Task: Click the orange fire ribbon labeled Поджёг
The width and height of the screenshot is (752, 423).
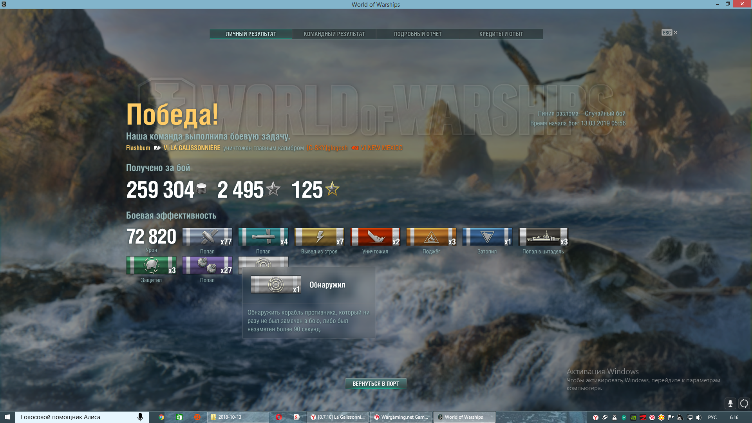Action: (431, 237)
